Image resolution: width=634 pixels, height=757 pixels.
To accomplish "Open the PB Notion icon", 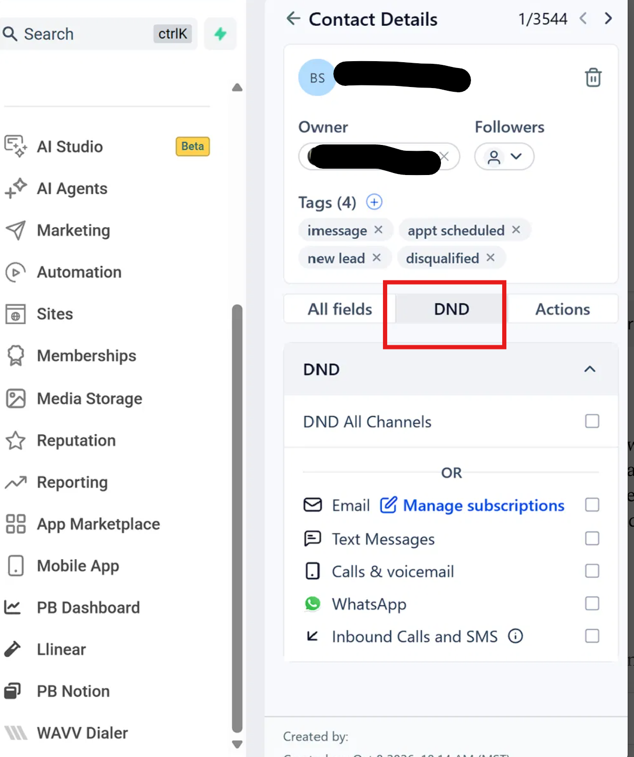I will [12, 691].
